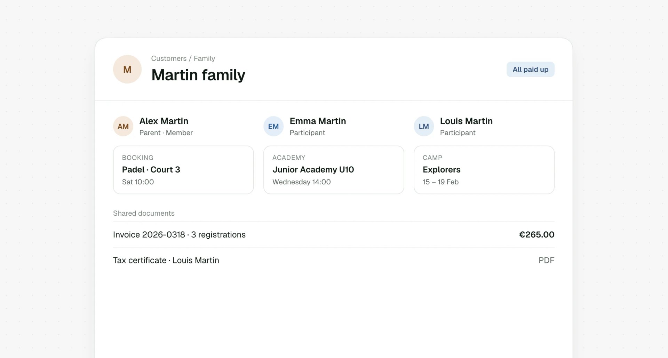Open the Padel · Court 3 booking card
The image size is (668, 358).
pos(183,170)
